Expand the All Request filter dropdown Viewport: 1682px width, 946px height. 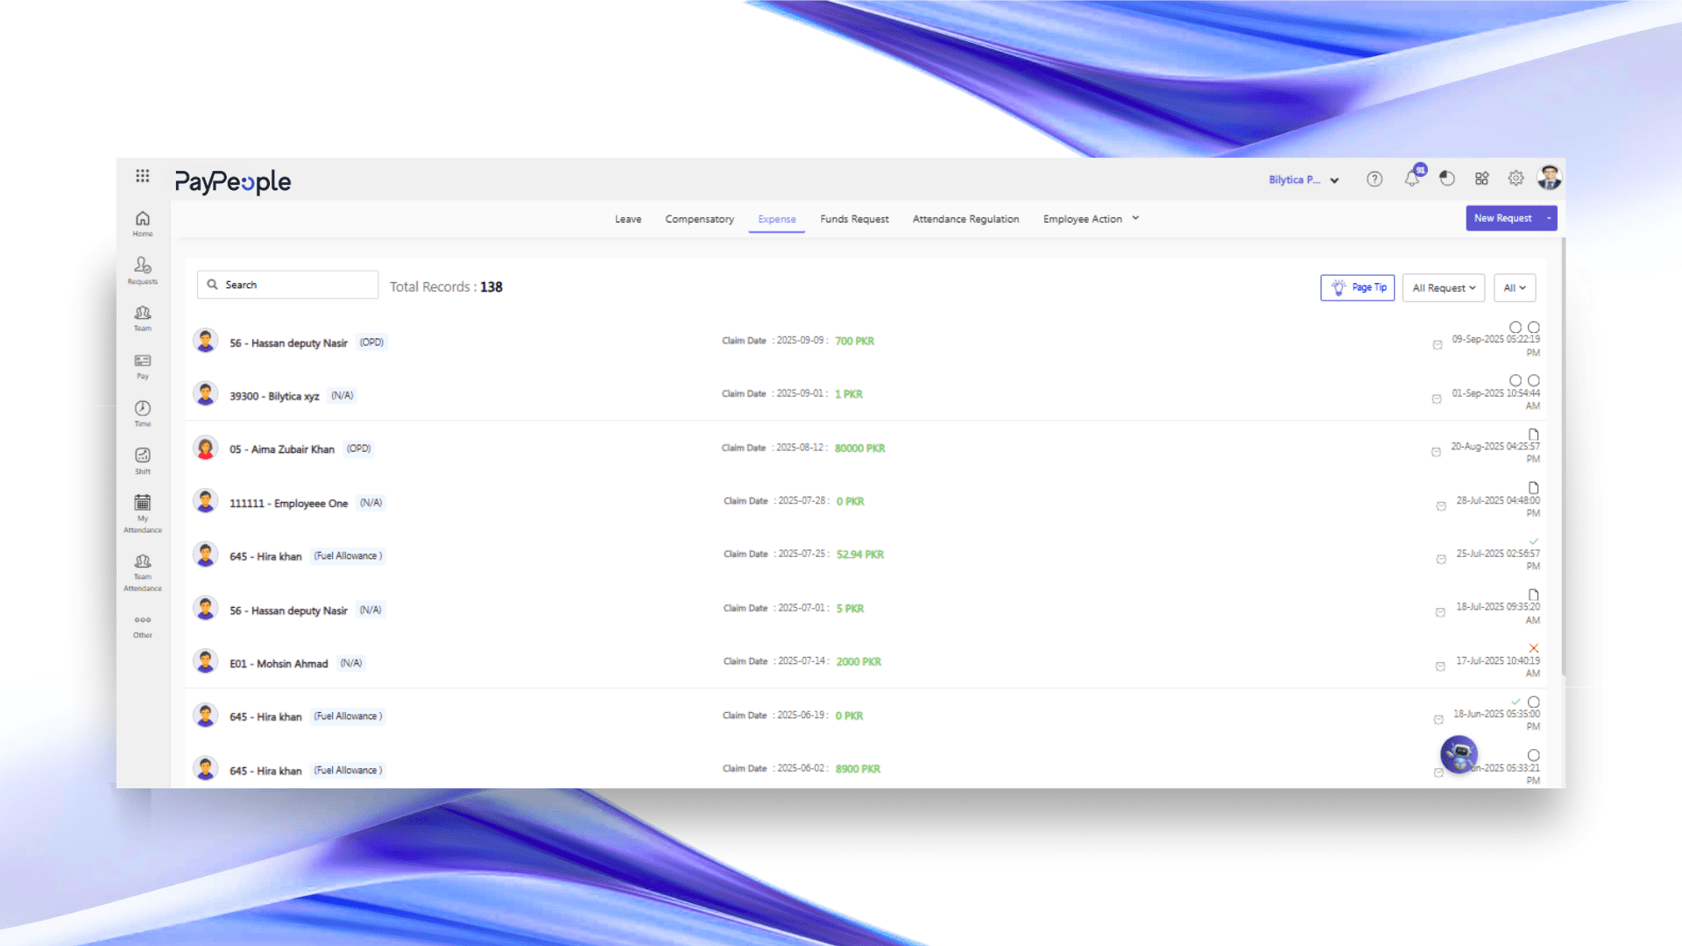pyautogui.click(x=1443, y=288)
